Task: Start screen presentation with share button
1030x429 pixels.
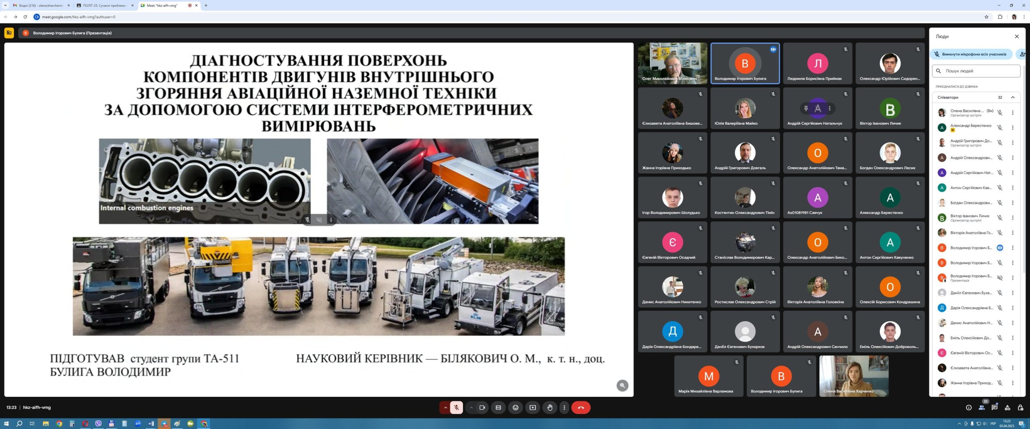Action: (533, 407)
